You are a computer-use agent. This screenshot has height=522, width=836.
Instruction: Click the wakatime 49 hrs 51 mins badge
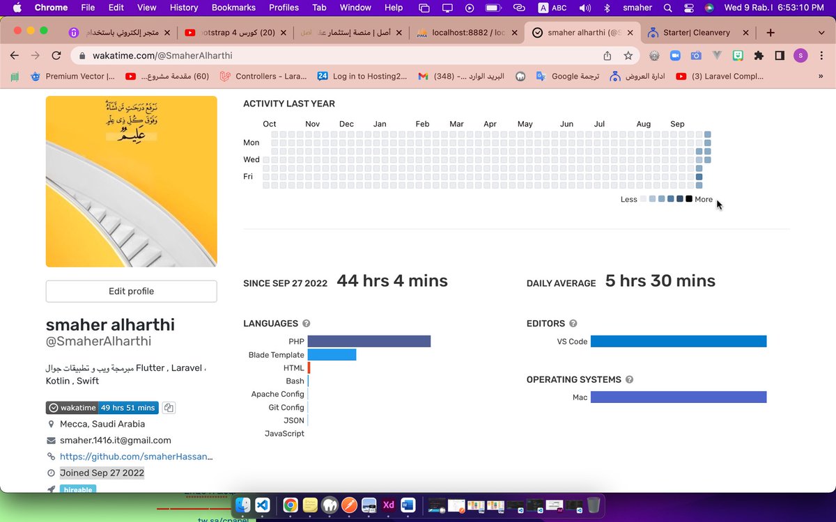point(102,408)
